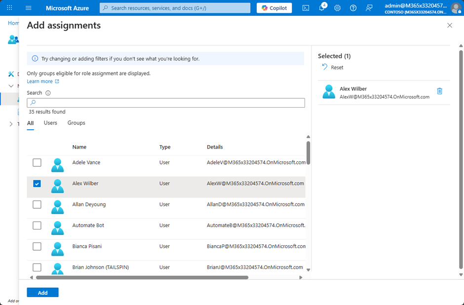Check the Automate Bot checkbox
Viewport: 464px width, 305px height.
click(37, 226)
